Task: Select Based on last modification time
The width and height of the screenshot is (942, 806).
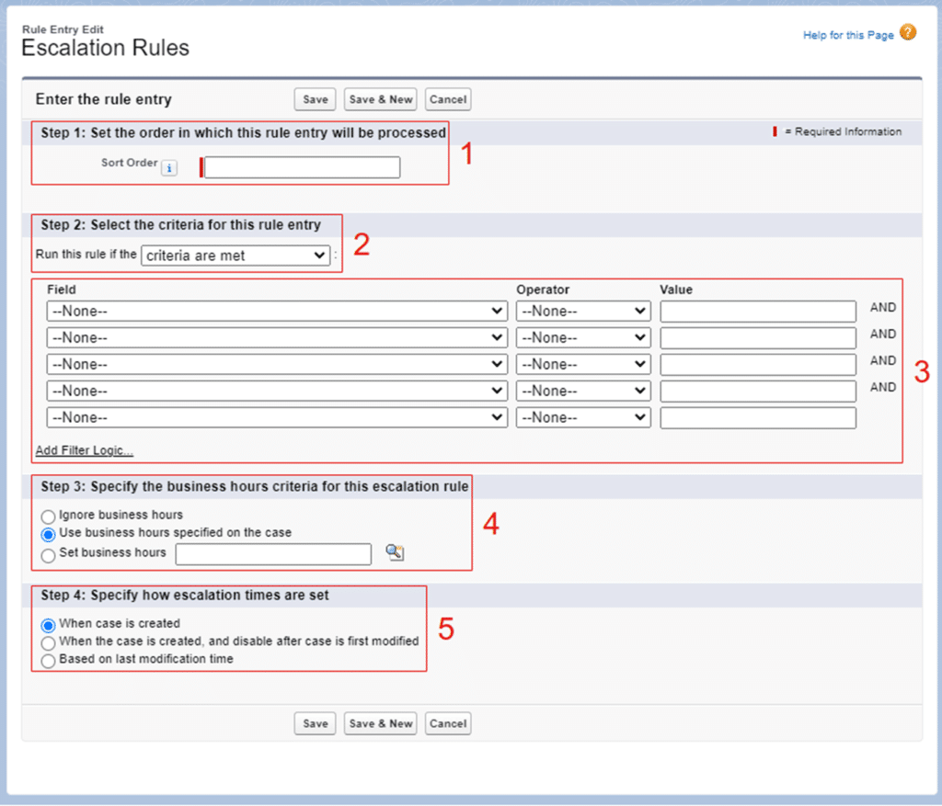Action: click(x=49, y=661)
